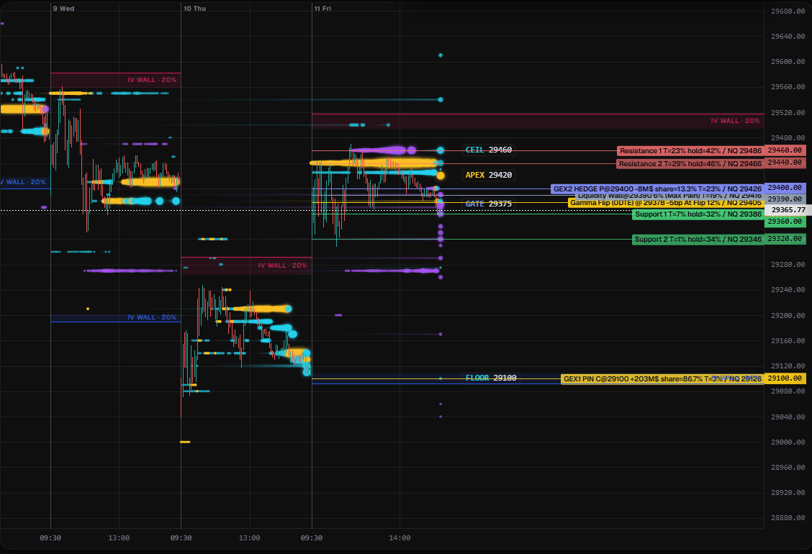The height and width of the screenshot is (554, 812).
Task: Click the 29640.00 price axis value
Action: 788,36
